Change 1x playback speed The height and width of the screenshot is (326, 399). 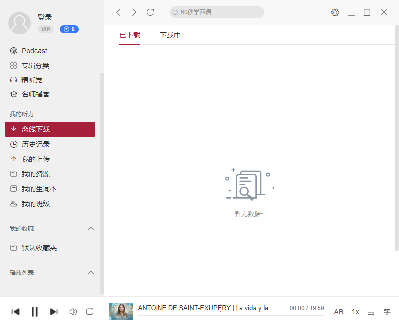(x=355, y=312)
